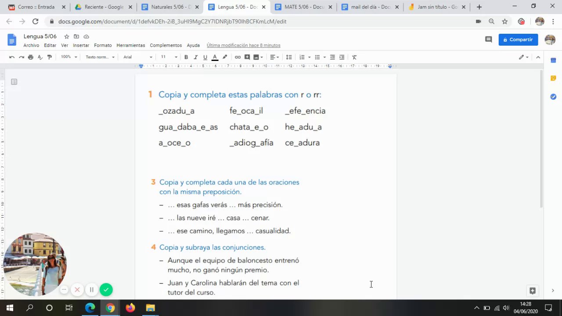Show the document outline icon
This screenshot has height=316, width=562.
pos(14,82)
